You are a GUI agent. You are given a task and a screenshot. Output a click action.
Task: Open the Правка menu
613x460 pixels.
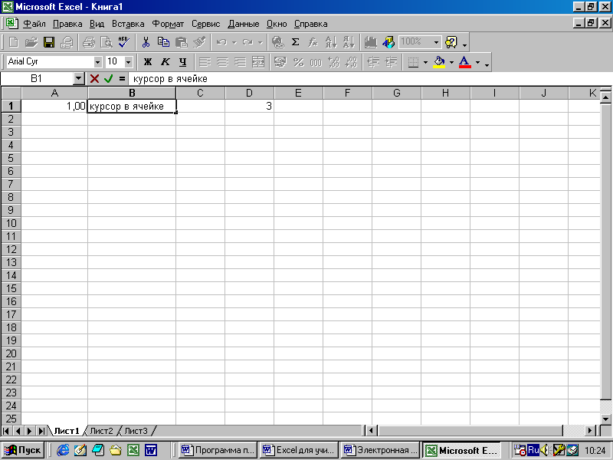tap(67, 24)
